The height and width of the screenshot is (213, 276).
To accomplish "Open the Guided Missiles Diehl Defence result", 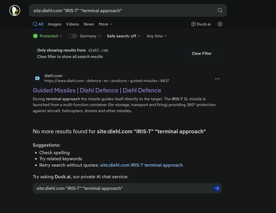I will point(97,90).
